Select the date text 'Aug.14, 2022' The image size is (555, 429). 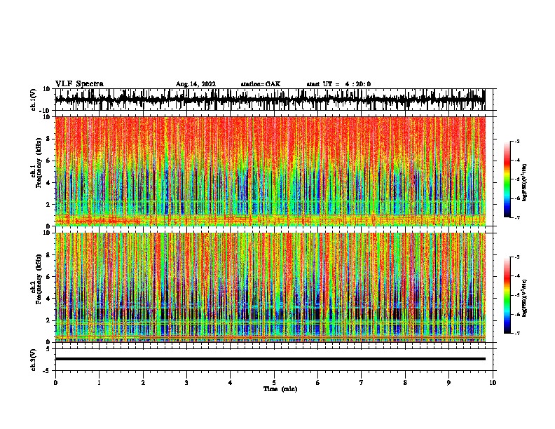196,84
